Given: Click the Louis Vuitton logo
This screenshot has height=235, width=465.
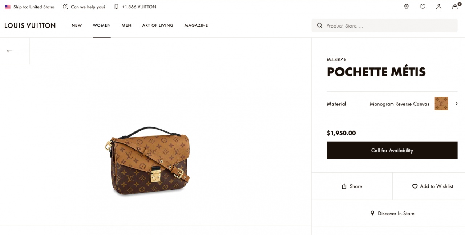Looking at the screenshot, I should coord(30,25).
